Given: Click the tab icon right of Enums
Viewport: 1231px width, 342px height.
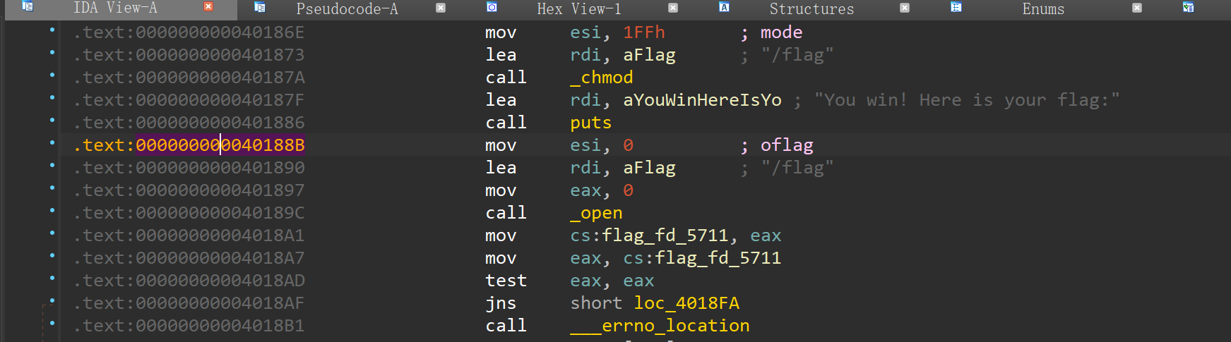Looking at the screenshot, I should point(1188,7).
